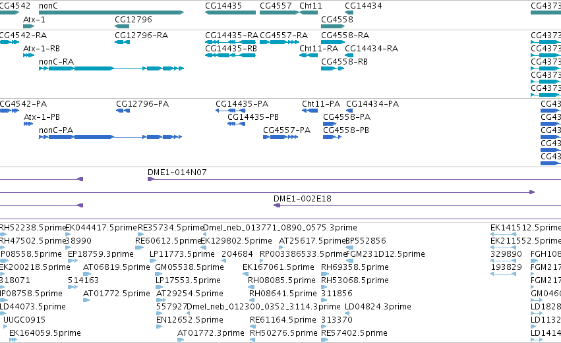
Task: Select the CG14434 gene label
Action: pyautogui.click(x=363, y=6)
